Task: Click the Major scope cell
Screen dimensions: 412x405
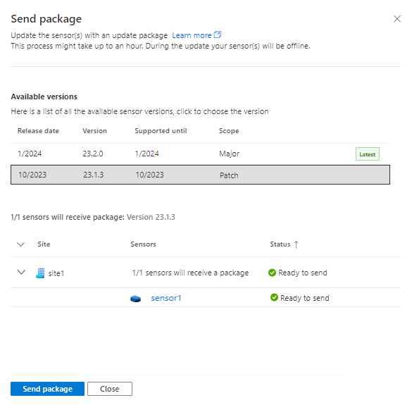Action: [x=229, y=154]
